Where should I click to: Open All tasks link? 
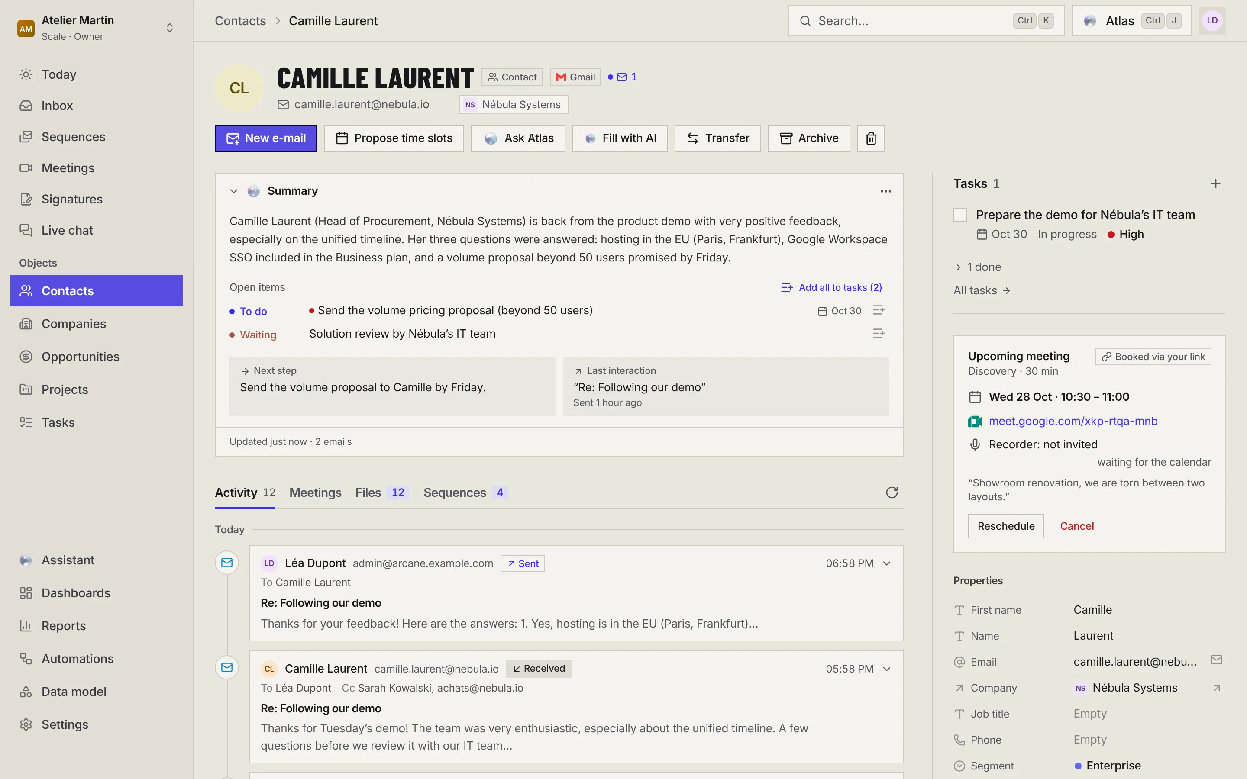[982, 290]
